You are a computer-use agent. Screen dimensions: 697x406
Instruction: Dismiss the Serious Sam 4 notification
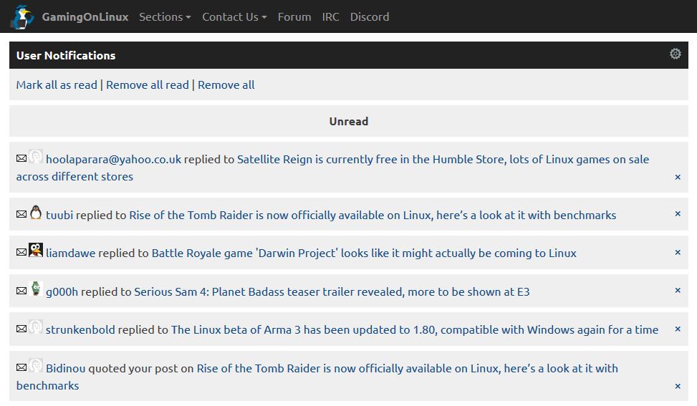point(678,291)
